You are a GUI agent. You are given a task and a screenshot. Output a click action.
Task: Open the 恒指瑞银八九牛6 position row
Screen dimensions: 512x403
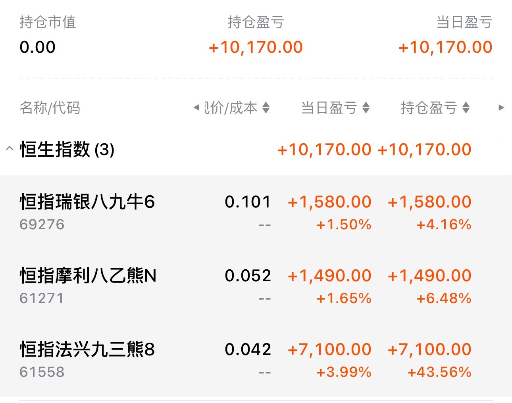tap(87, 202)
